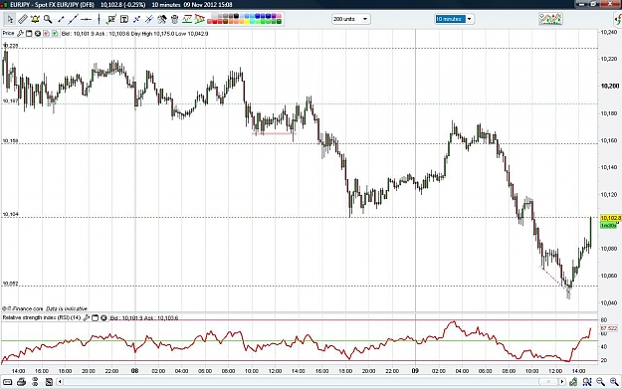Click red plus icon in Price panel

point(46,34)
